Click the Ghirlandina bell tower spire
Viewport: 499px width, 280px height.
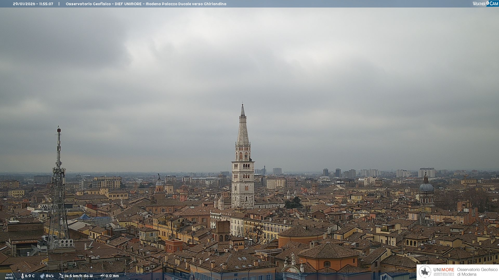243,130
